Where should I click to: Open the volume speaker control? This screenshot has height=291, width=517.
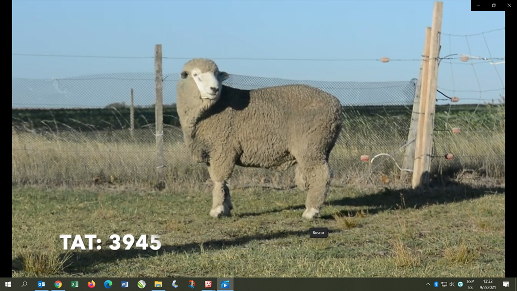[452, 284]
